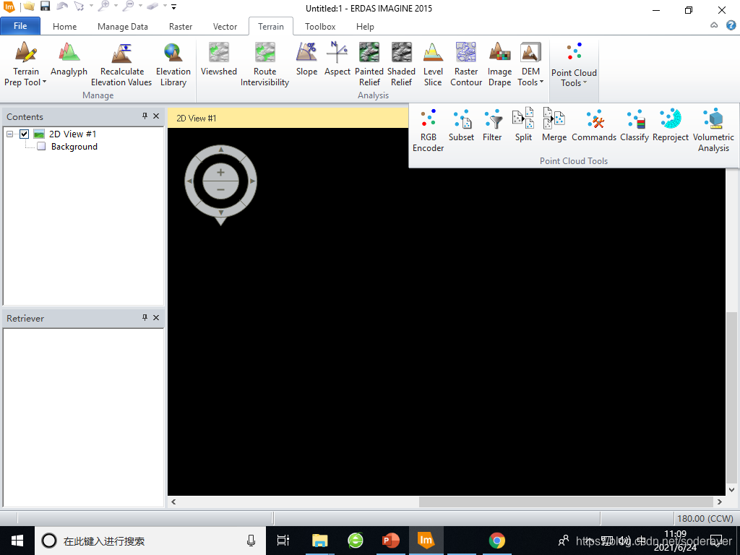Toggle the Background layer checkbox
The image size is (740, 555).
click(41, 146)
